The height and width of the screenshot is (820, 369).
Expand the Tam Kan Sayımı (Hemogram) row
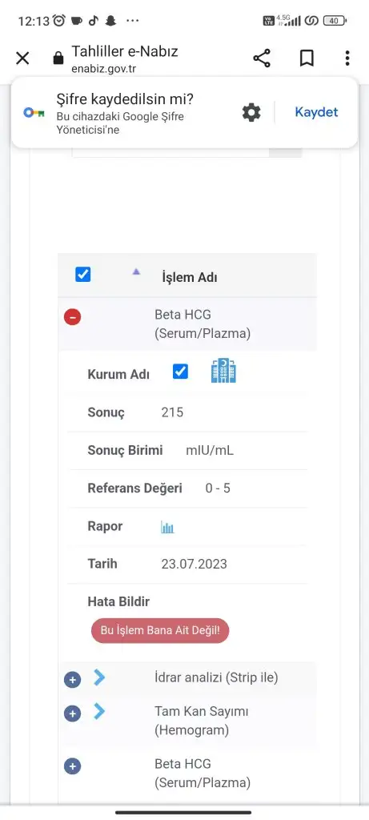(x=72, y=713)
